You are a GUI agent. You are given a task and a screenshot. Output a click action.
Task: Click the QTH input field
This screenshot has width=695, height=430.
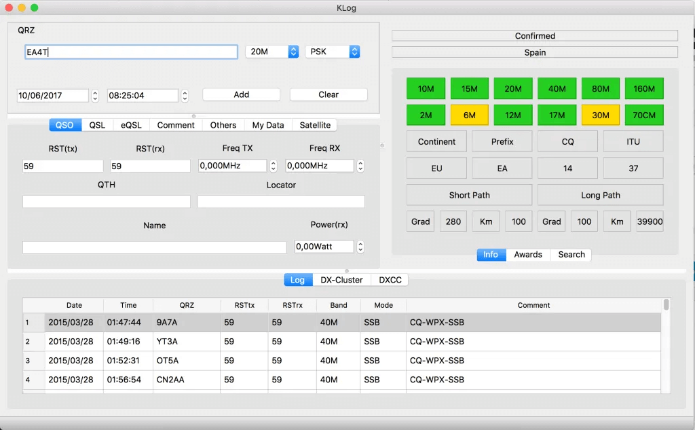[x=107, y=202]
